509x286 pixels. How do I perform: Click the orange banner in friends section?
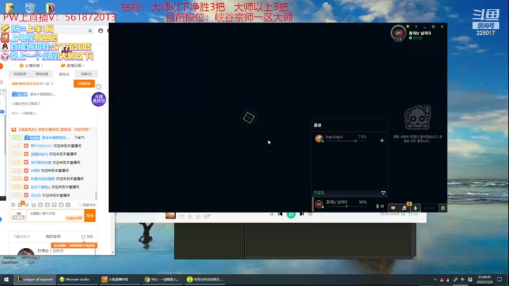tap(74, 245)
